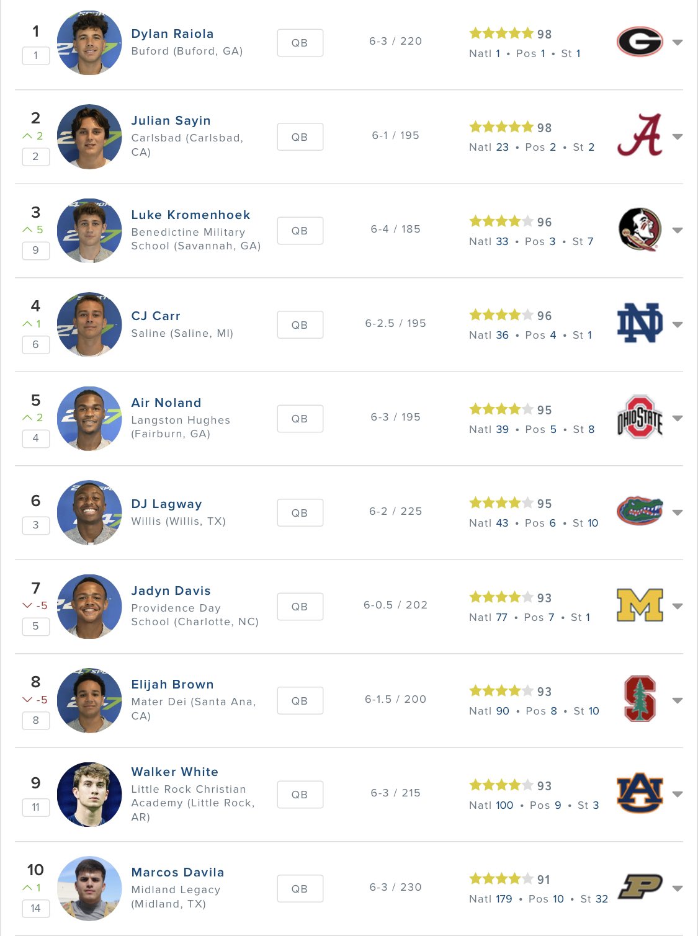Screen dimensions: 698x936
Task: Expand Walker White's commitment dropdown arrow
Action: [x=678, y=795]
